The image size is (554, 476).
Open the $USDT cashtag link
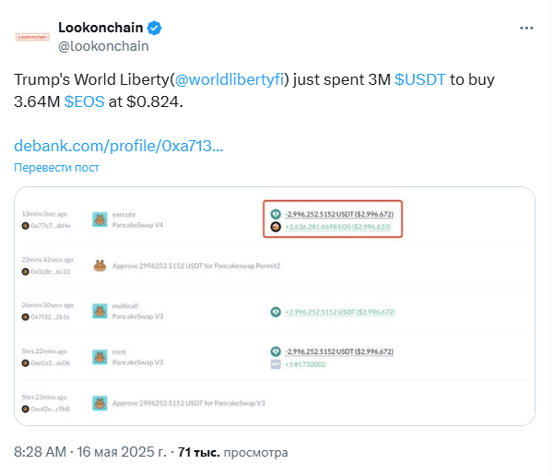pyautogui.click(x=420, y=79)
